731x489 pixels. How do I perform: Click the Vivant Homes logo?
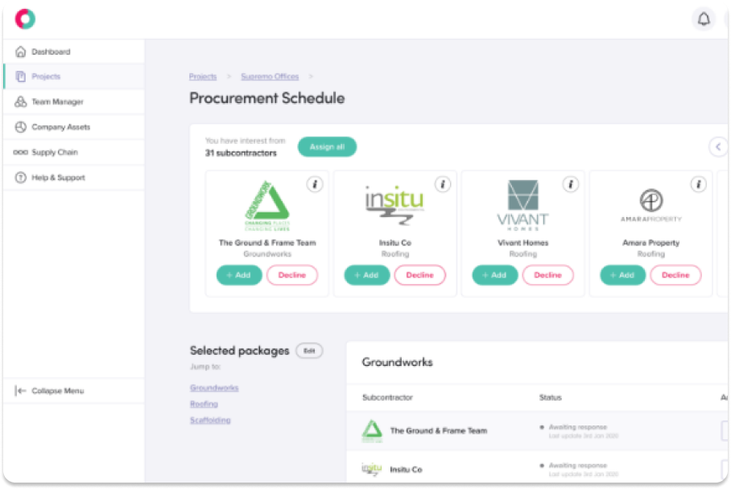tap(522, 205)
